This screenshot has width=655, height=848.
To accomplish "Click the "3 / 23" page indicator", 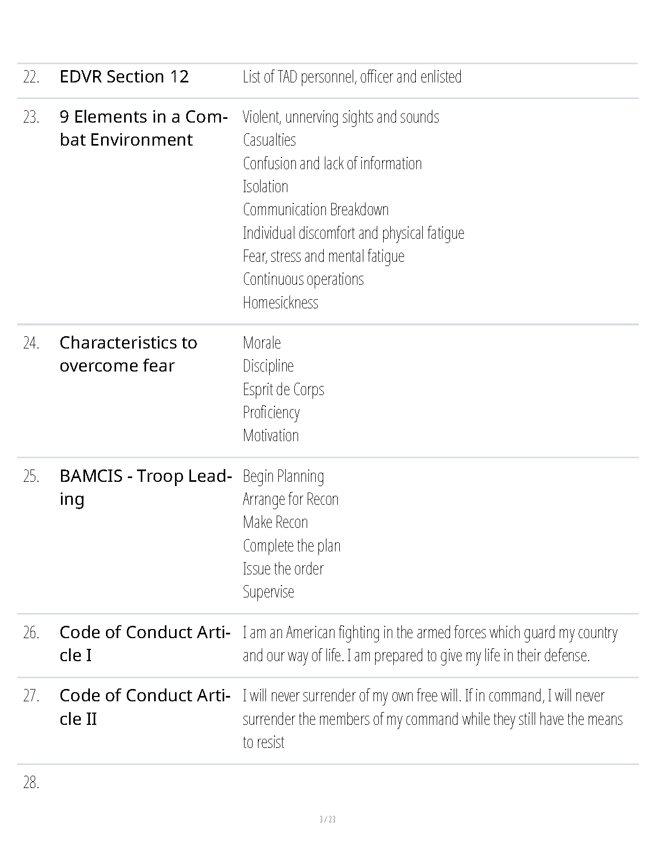I will click(x=327, y=819).
